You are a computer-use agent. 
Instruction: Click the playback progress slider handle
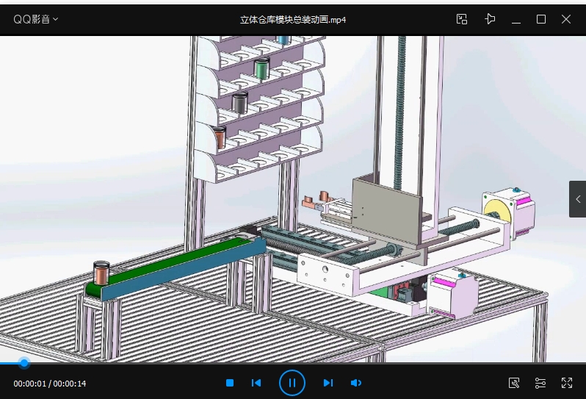[x=24, y=363]
